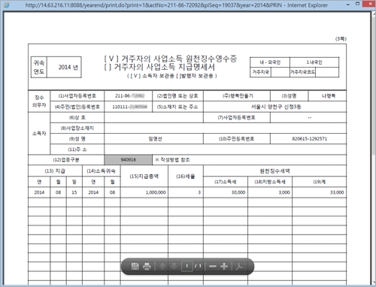Screen dimensions: 376x287
Task: Click the ※ 작성방법 참조 note
Action: tap(172, 160)
